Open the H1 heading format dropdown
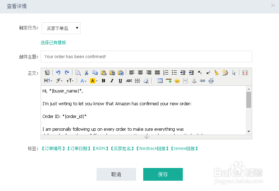This screenshot has height=191, width=279. (x=48, y=81)
